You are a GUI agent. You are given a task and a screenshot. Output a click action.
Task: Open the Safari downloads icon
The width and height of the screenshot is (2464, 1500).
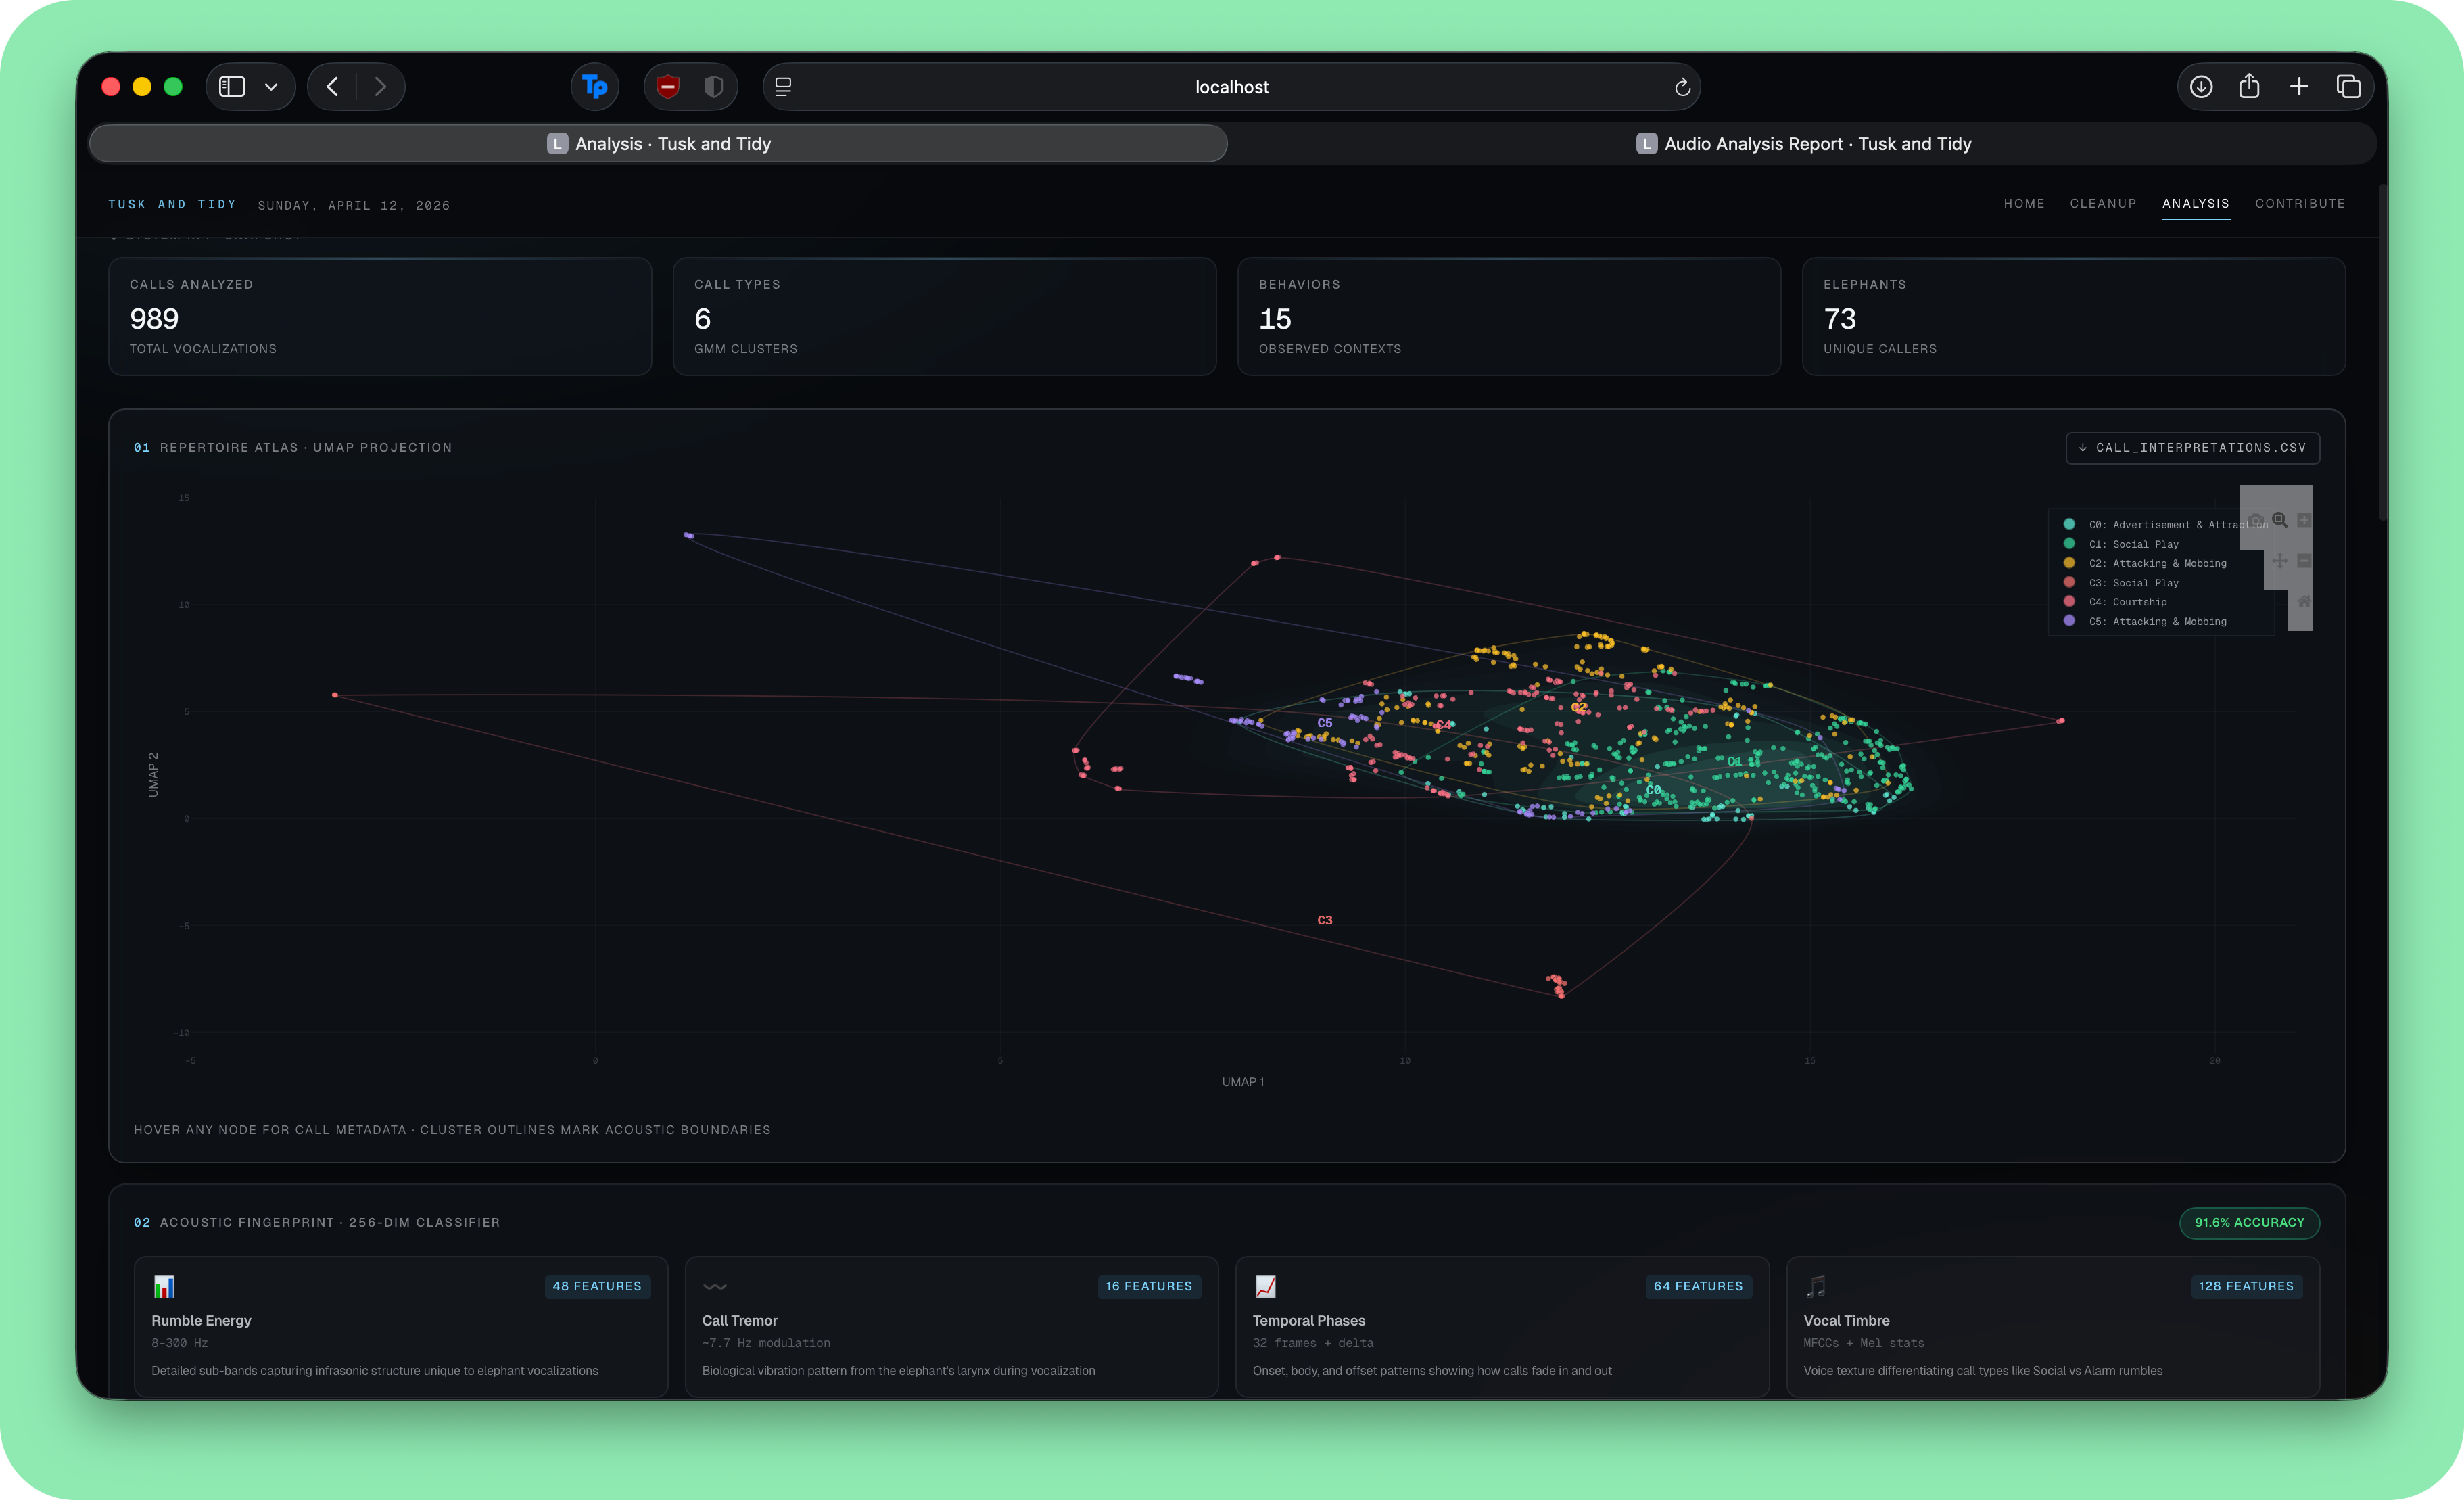[x=2201, y=87]
